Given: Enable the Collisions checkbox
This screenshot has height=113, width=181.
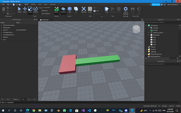Looking at the screenshot, I should [40, 11].
